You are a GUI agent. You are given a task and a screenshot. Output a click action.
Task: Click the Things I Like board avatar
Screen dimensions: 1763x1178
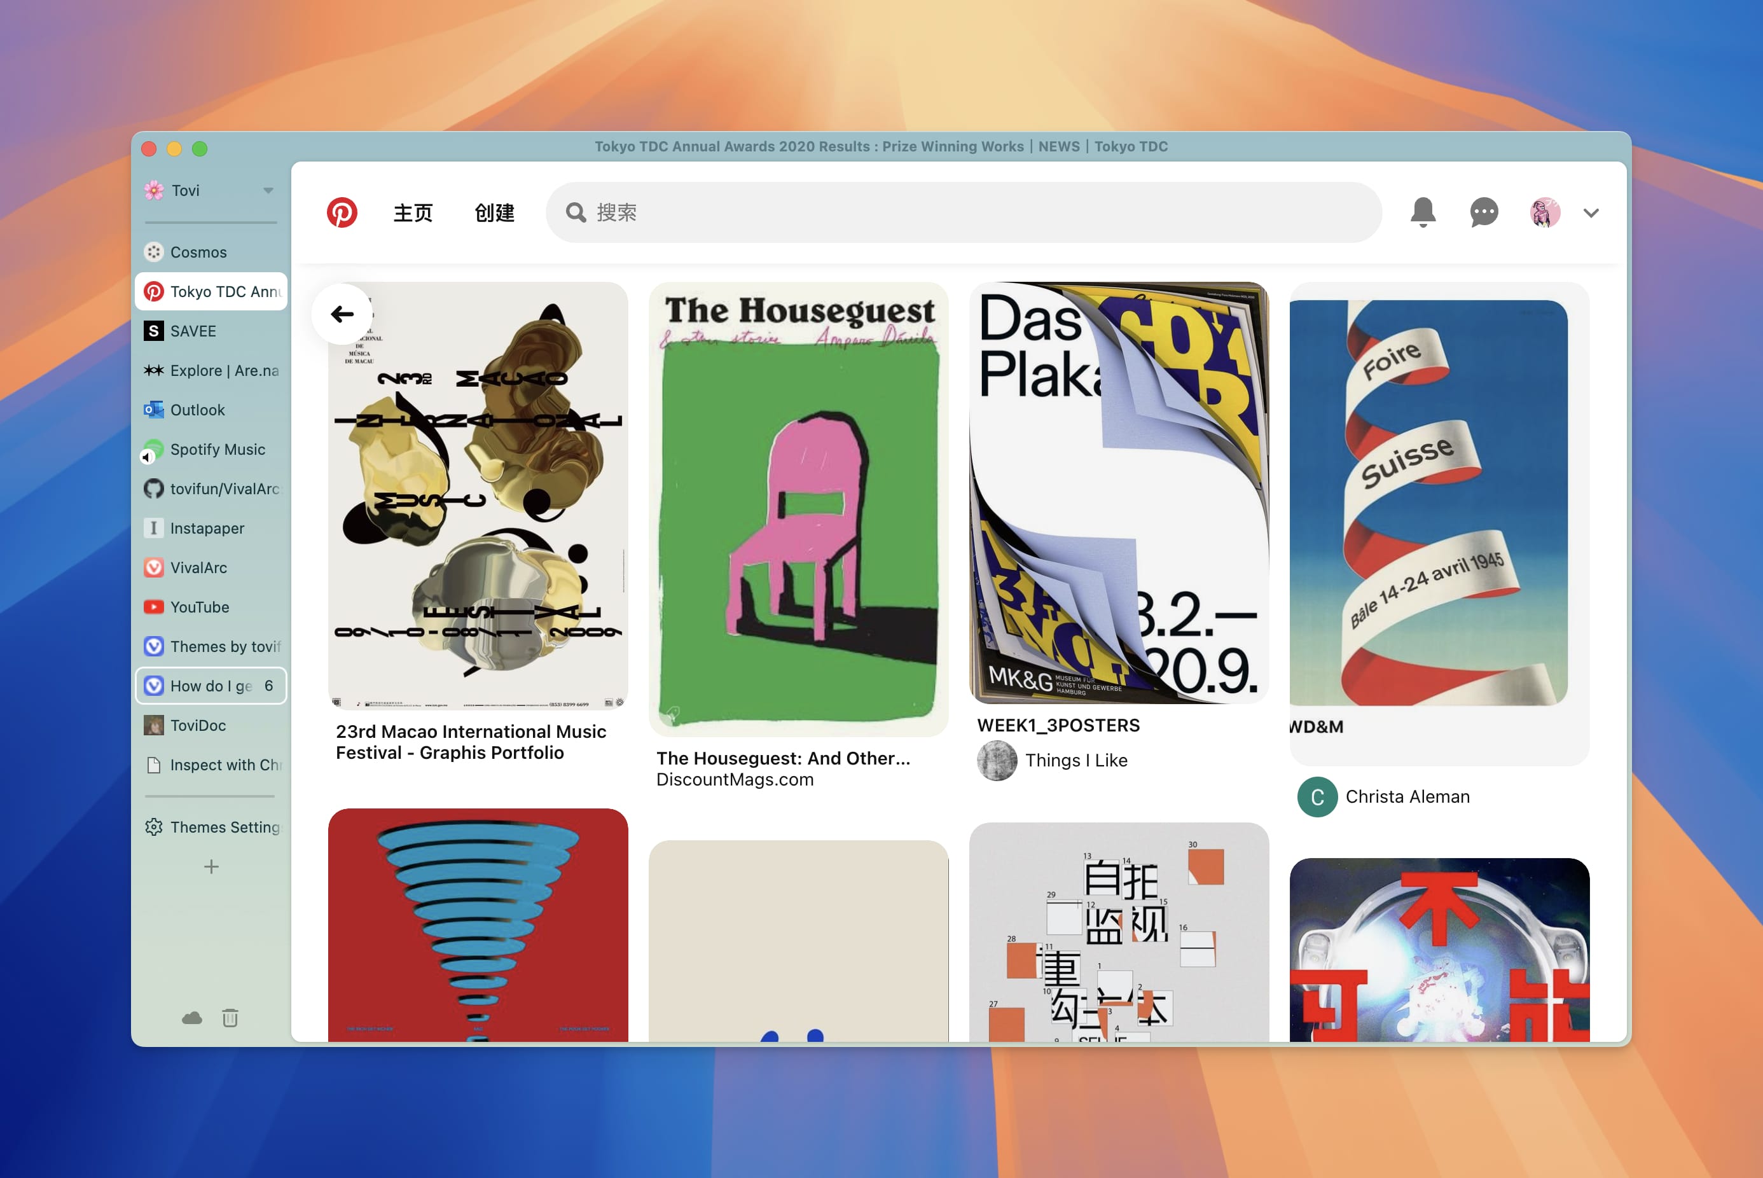(997, 761)
